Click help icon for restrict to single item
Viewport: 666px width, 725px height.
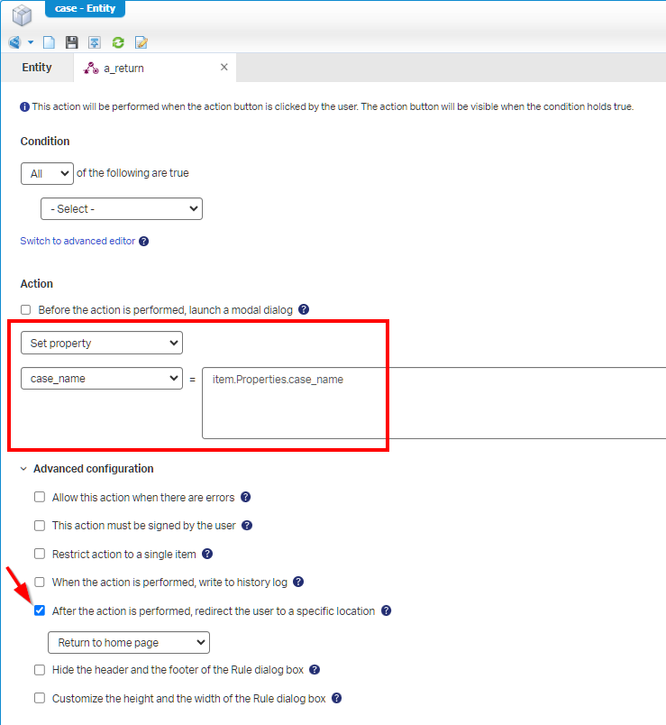point(207,554)
